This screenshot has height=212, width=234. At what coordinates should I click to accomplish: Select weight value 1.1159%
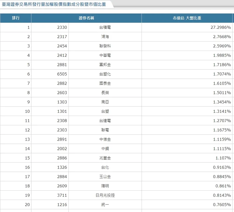[x=222, y=139]
